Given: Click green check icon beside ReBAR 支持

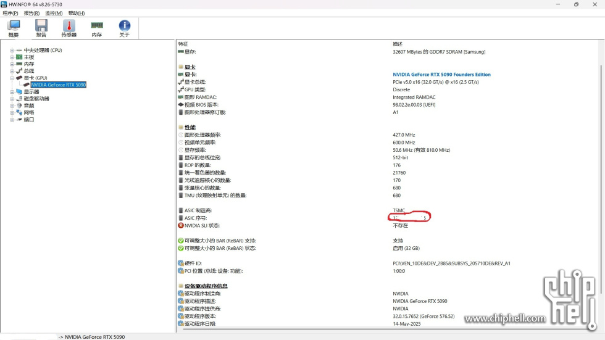Looking at the screenshot, I should pos(180,241).
